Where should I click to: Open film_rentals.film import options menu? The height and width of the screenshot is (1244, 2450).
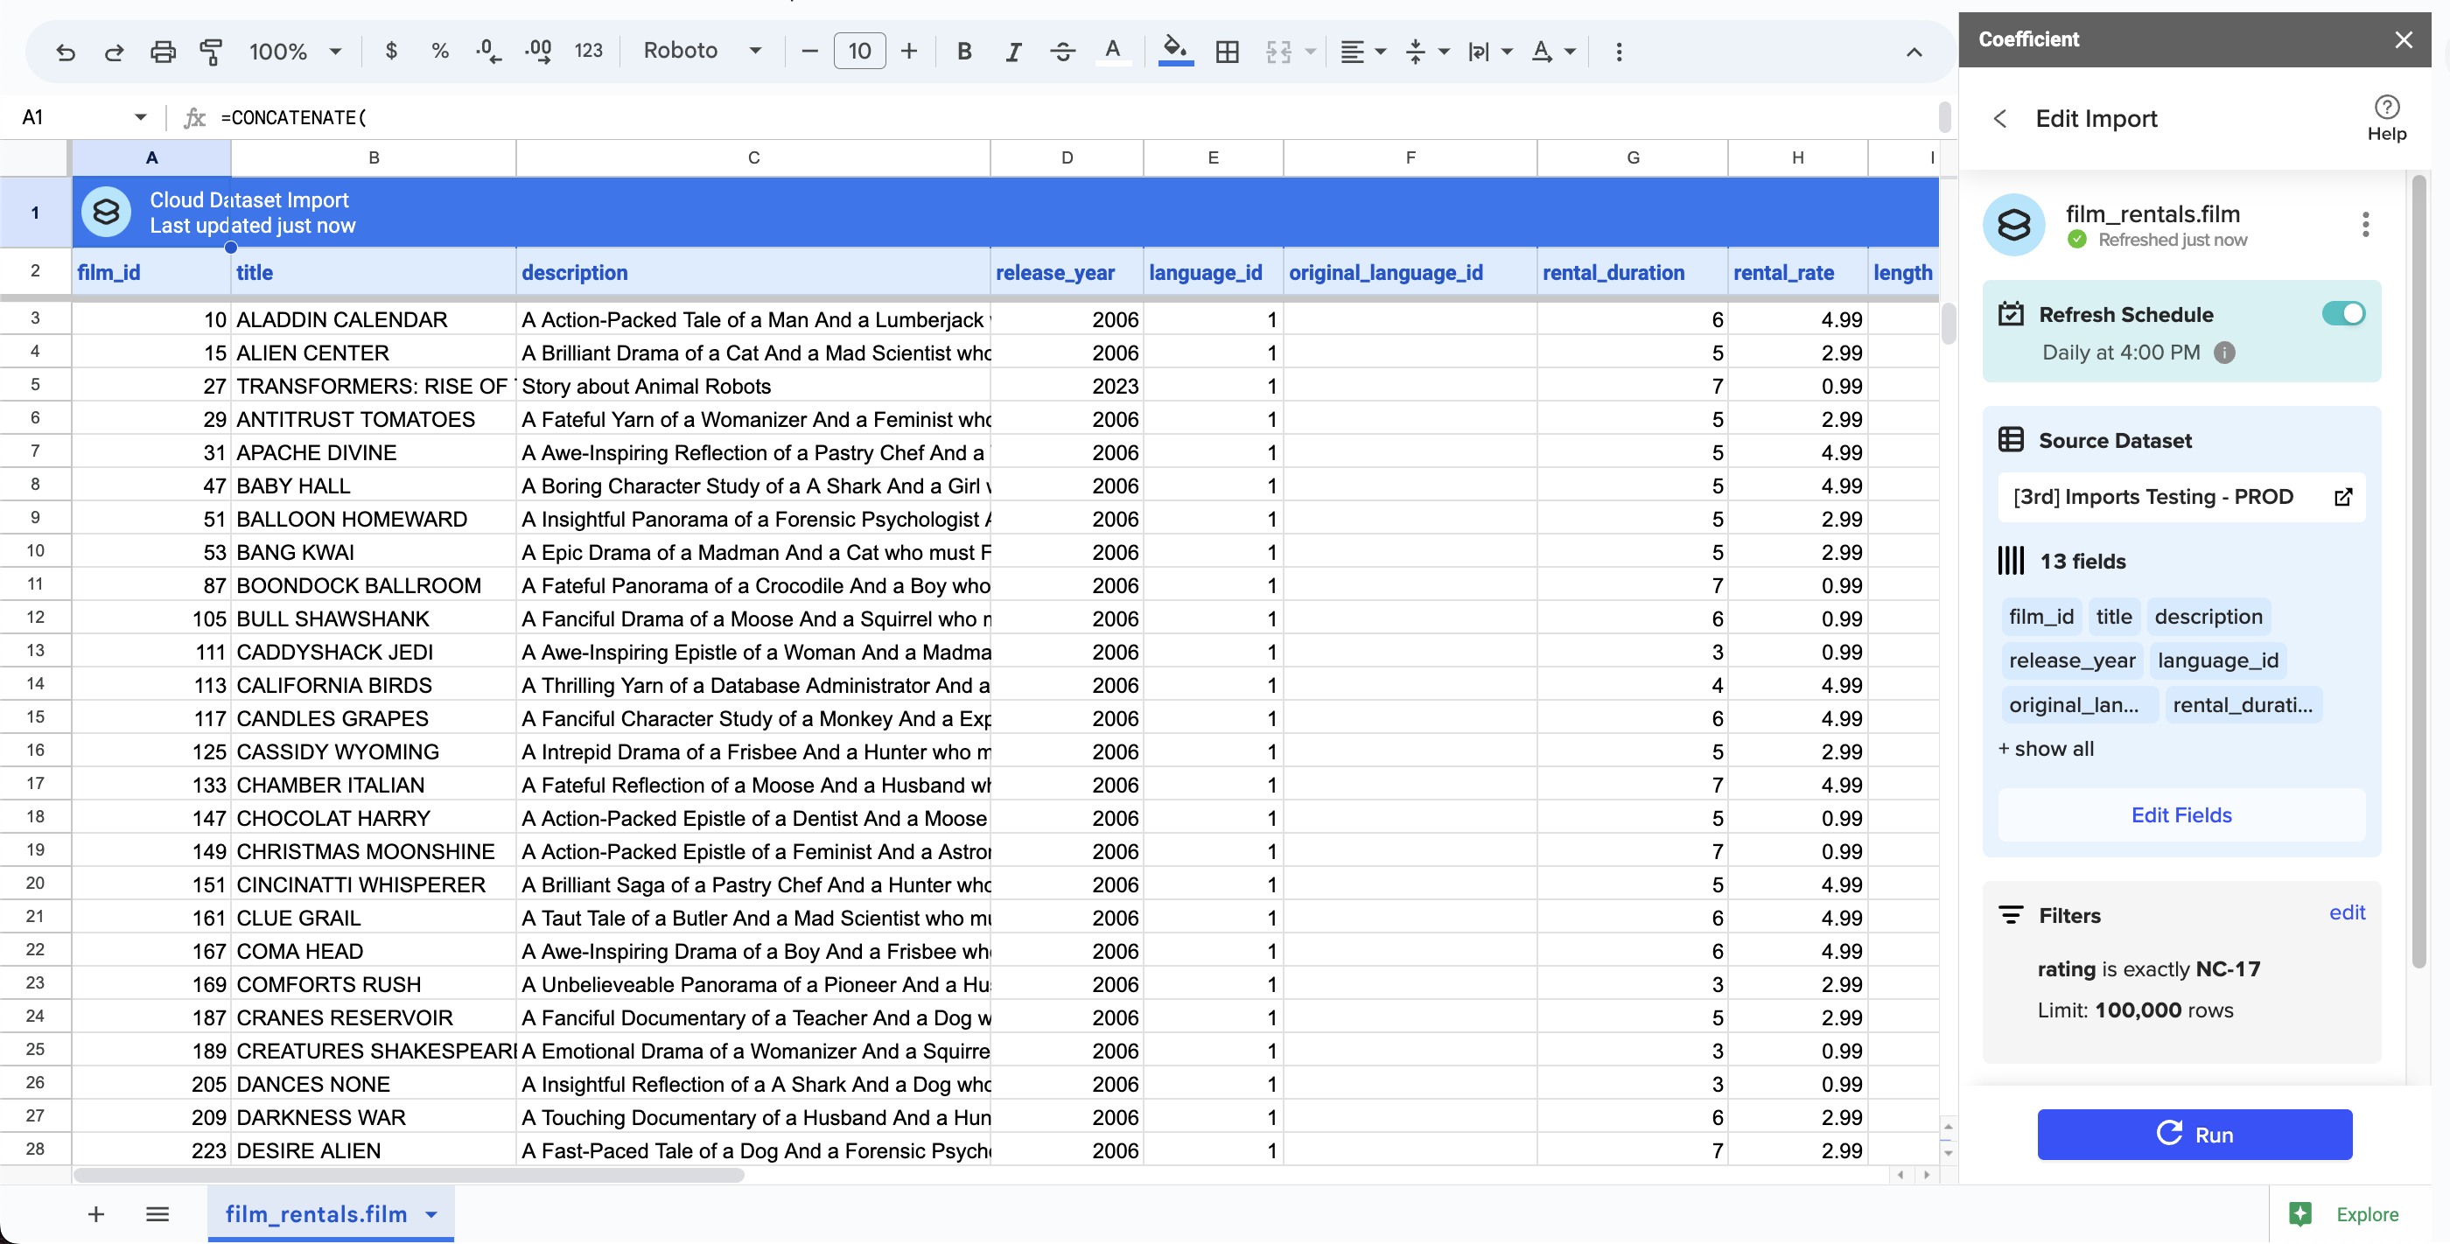click(x=2365, y=225)
